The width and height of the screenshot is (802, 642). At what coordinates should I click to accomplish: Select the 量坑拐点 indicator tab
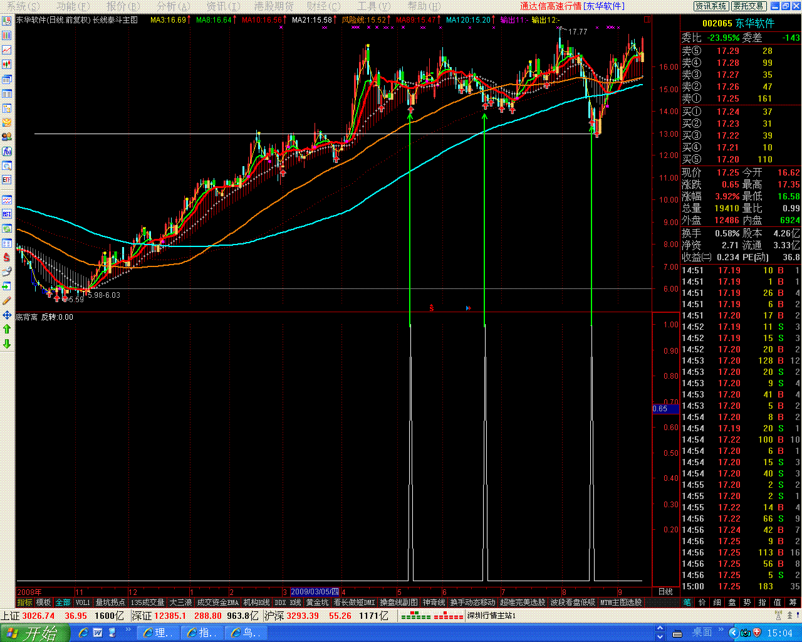(110, 603)
